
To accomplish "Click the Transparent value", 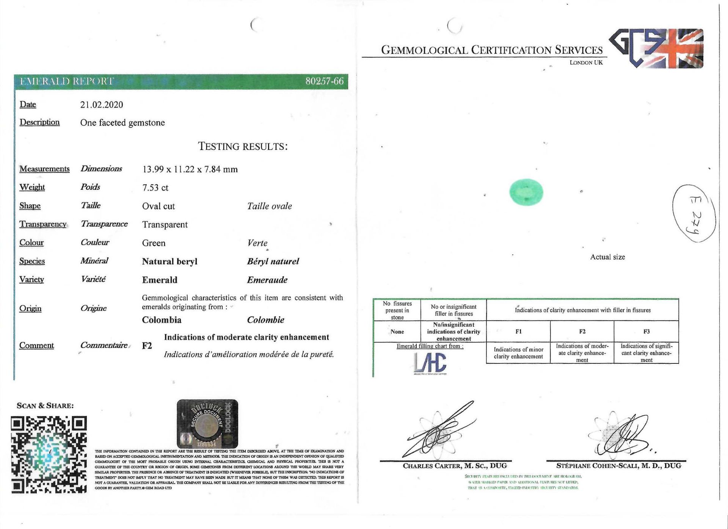I will 165,225.
